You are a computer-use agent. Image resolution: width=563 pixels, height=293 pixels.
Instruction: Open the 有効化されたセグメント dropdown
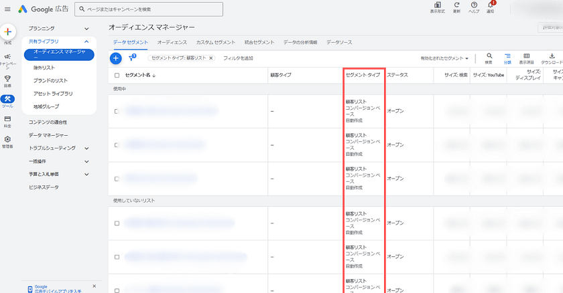click(x=444, y=58)
